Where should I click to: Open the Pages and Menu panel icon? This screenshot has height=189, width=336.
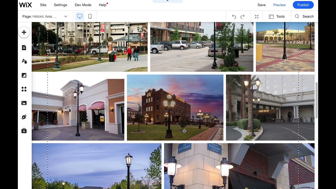click(24, 48)
